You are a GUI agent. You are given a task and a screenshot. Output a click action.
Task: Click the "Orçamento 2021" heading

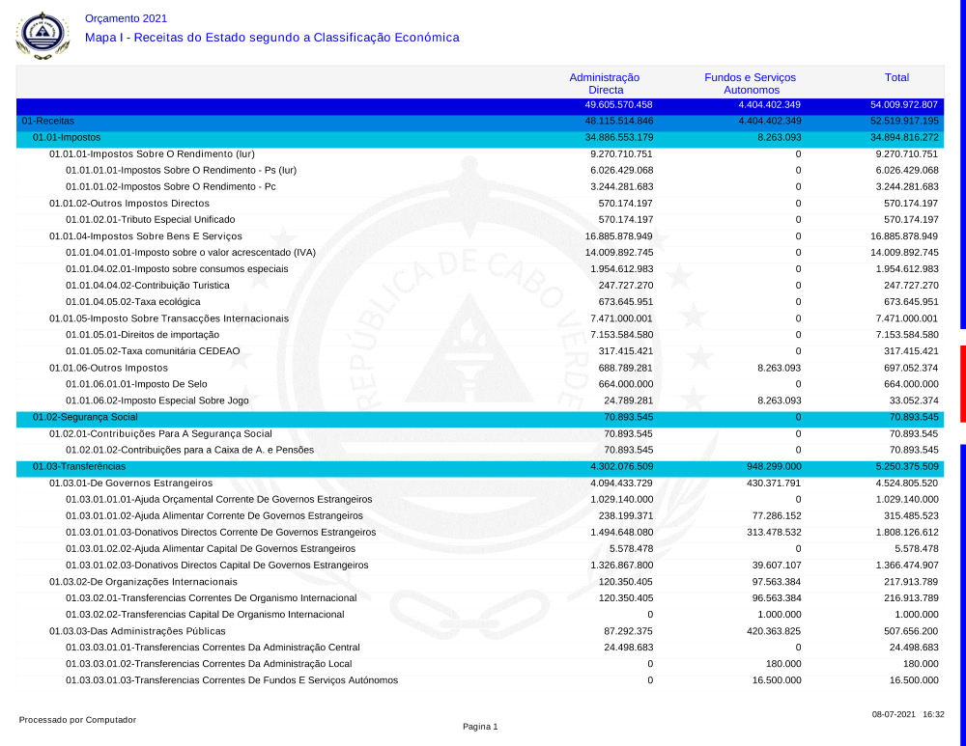coord(126,18)
